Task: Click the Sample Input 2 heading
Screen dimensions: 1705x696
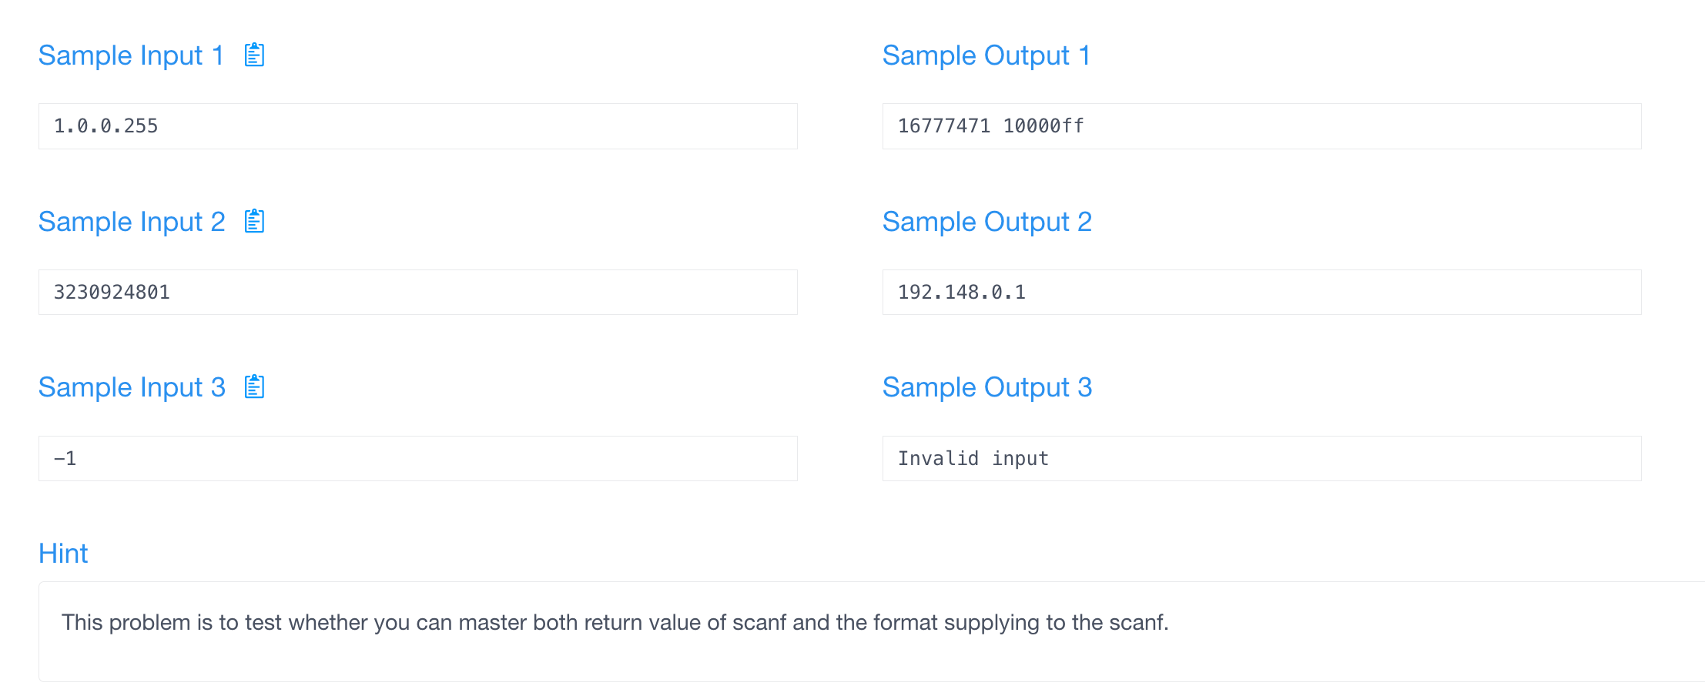Action: (131, 221)
